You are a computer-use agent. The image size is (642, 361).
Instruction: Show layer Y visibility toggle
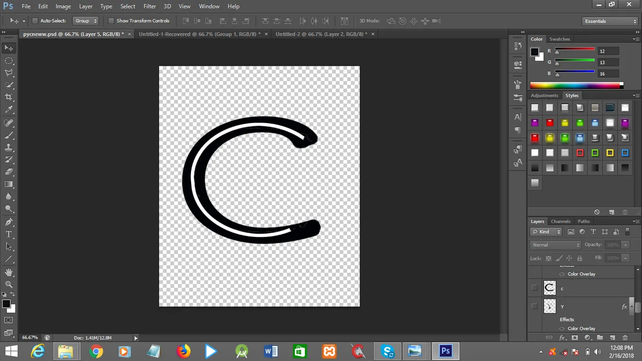coord(534,306)
